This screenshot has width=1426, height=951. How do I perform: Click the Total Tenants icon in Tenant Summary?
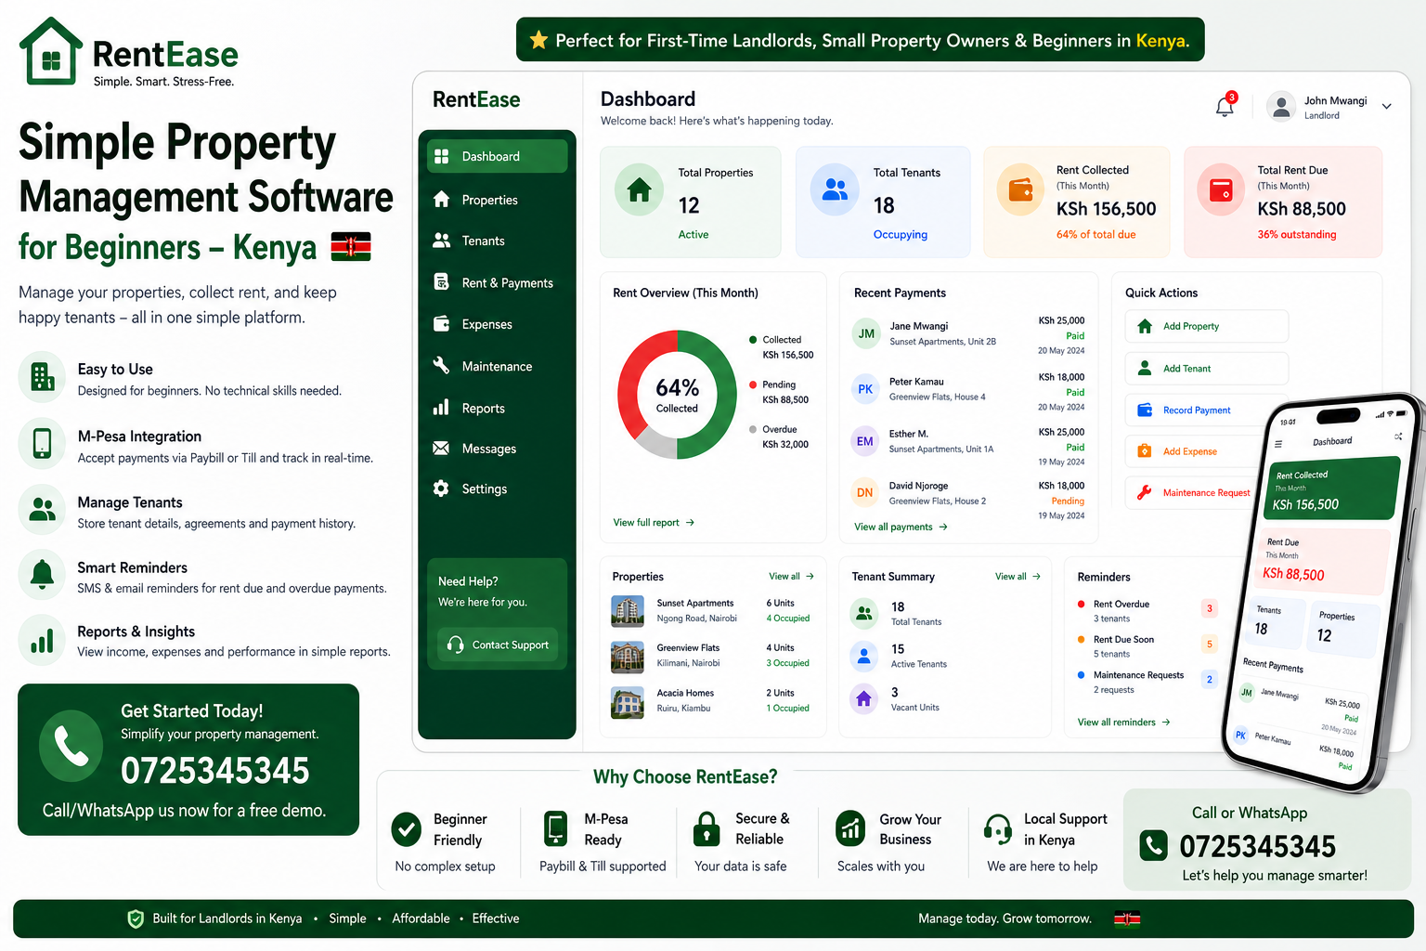click(x=864, y=613)
